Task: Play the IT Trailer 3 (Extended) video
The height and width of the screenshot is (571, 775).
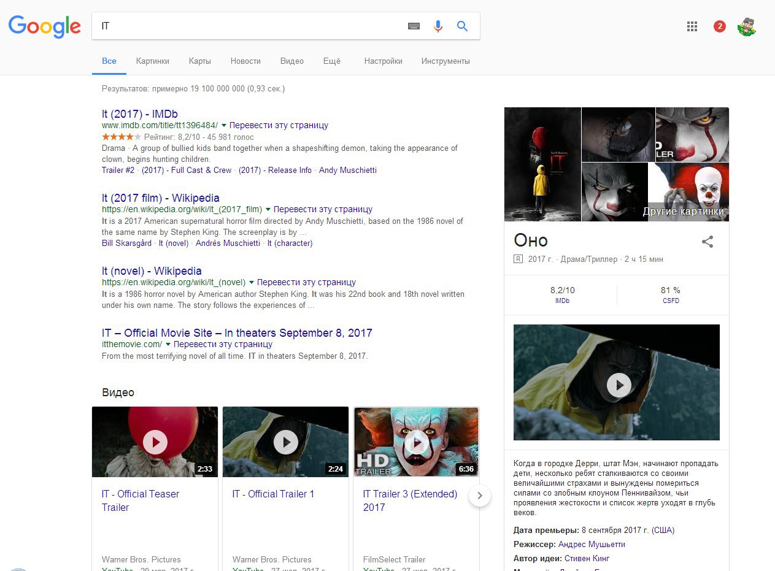Action: (417, 442)
